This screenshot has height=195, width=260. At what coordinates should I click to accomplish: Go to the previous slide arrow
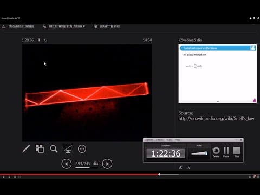pyautogui.click(x=67, y=164)
